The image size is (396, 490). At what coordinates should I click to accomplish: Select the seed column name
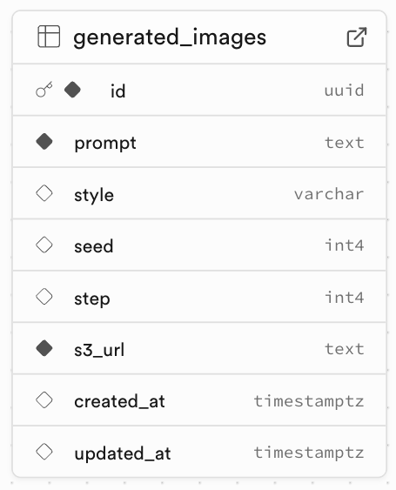click(94, 246)
